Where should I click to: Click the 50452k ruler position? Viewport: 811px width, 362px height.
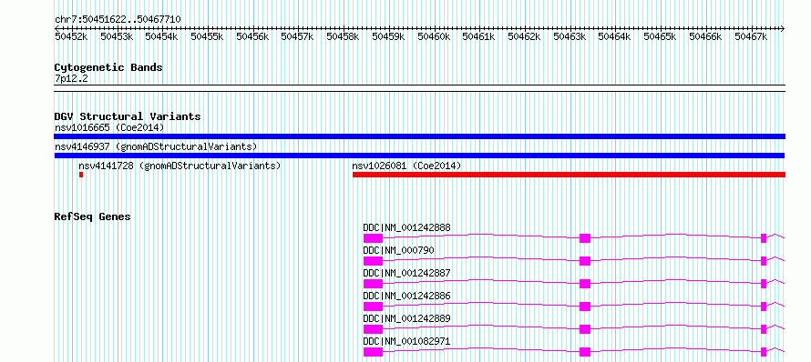coord(71,36)
